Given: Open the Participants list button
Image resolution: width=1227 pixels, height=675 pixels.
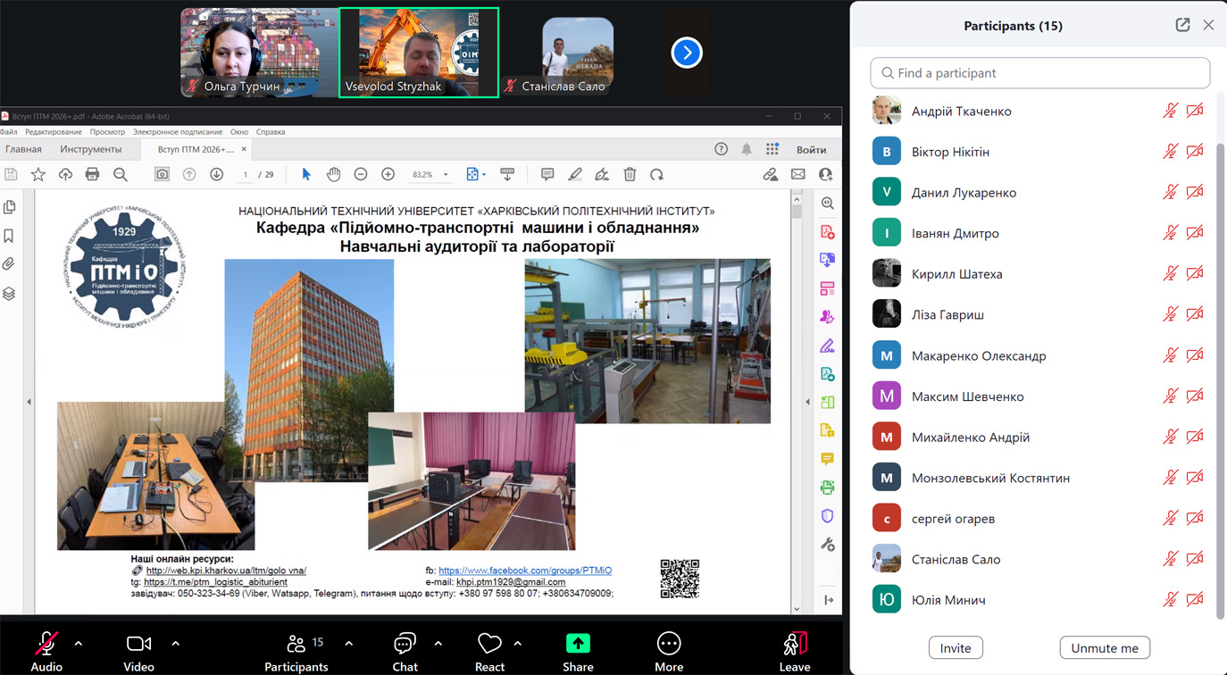Looking at the screenshot, I should 296,649.
